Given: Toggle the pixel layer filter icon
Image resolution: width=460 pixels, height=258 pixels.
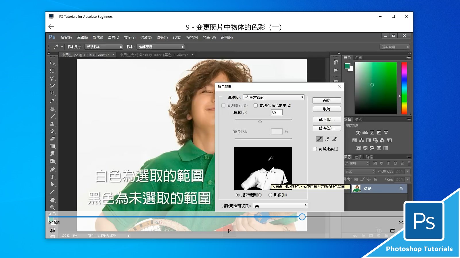Looking at the screenshot, I should click(x=375, y=163).
